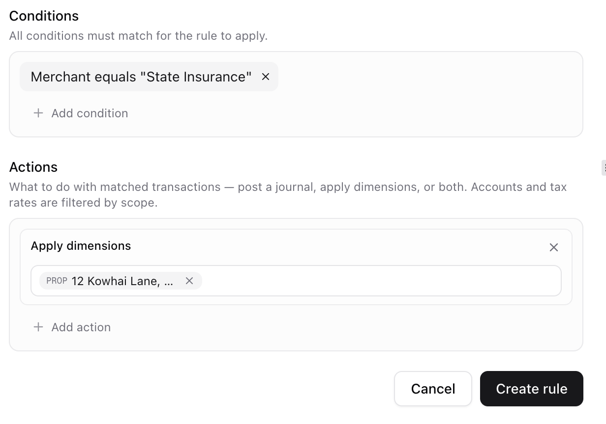Click the Add condition text link

90,113
